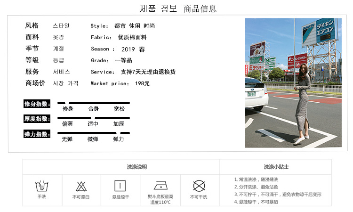Click the Korean 스타일 label
The width and height of the screenshot is (353, 212).
coord(61,26)
